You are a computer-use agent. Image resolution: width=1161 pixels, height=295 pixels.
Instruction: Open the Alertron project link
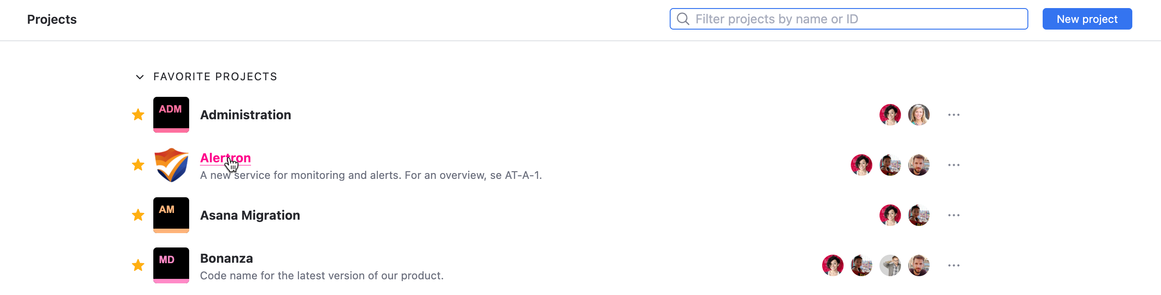point(225,158)
